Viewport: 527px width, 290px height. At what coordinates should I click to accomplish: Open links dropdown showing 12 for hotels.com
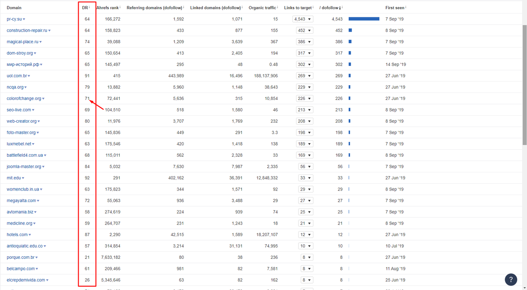(x=306, y=234)
